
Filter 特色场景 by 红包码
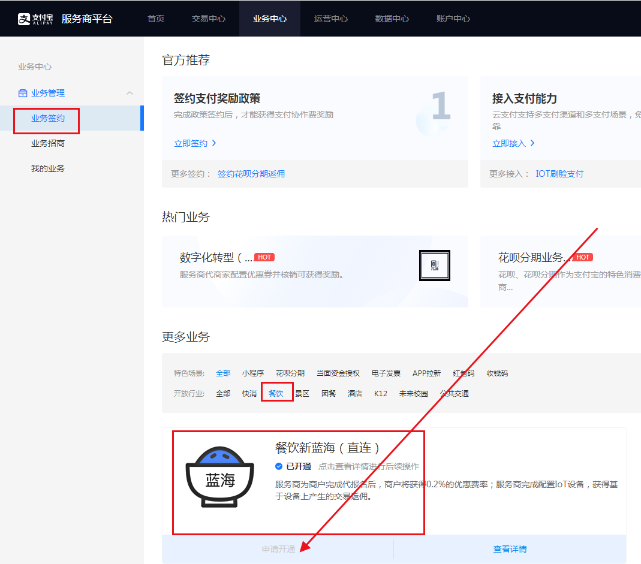point(464,373)
